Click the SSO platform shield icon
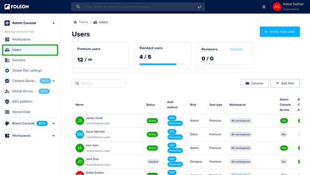 (x=7, y=101)
